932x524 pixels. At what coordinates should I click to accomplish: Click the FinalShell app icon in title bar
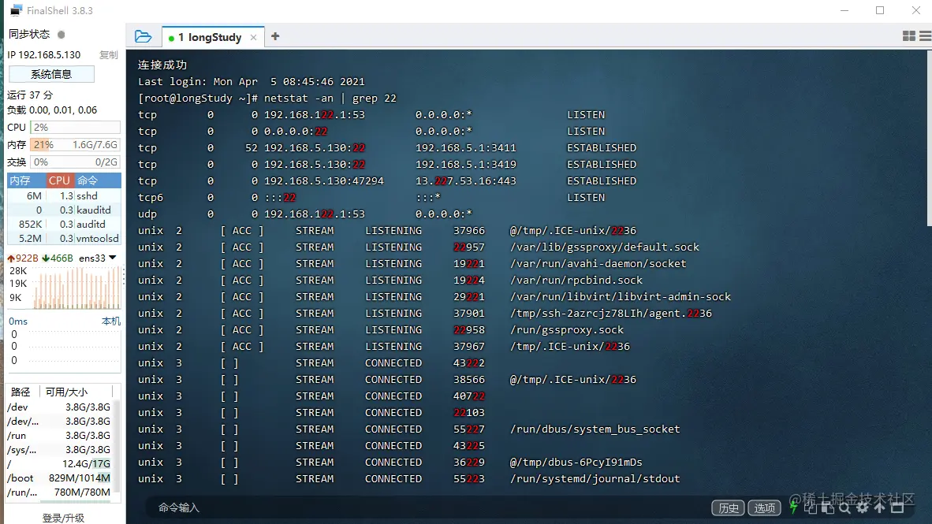16,10
